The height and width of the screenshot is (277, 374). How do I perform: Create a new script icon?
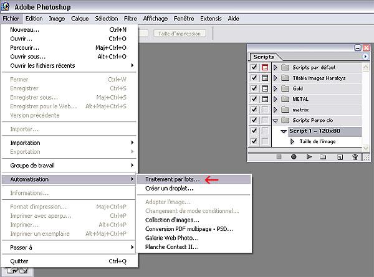pyautogui.click(x=340, y=157)
